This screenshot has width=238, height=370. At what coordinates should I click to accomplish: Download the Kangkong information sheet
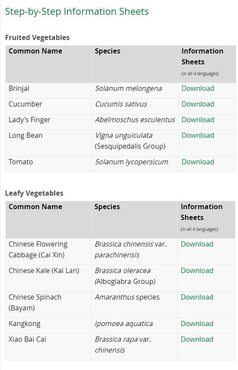tap(197, 323)
